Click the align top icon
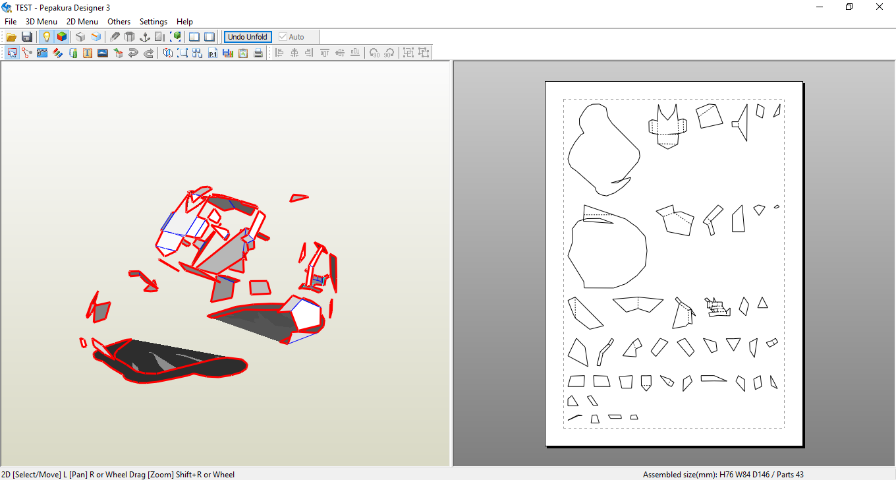 click(x=325, y=53)
